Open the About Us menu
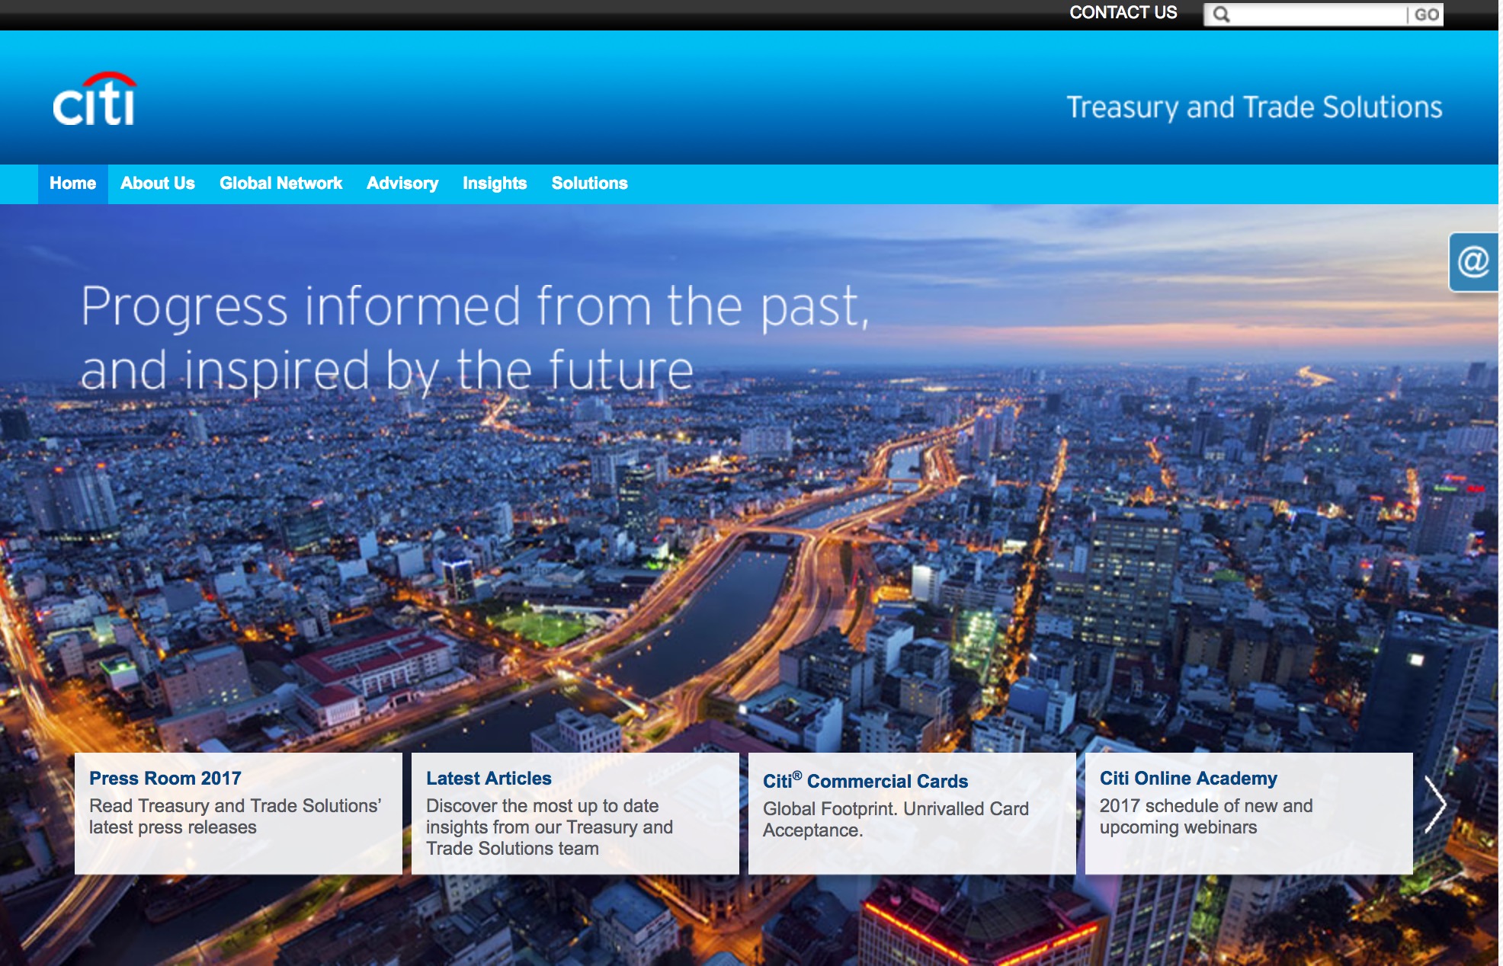Viewport: 1503px width, 966px height. coord(158,184)
